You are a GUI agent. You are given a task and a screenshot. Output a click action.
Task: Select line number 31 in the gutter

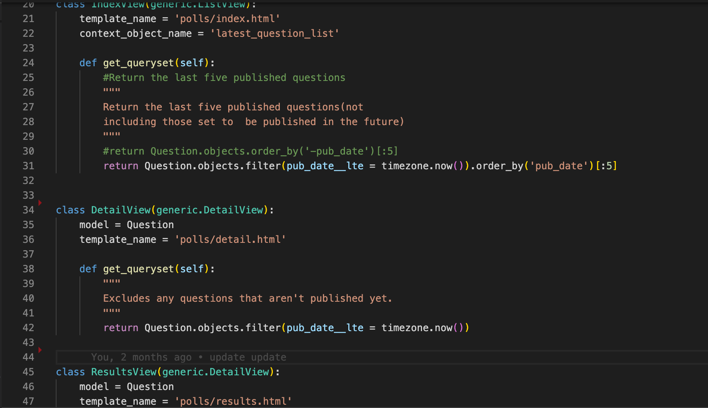point(28,166)
